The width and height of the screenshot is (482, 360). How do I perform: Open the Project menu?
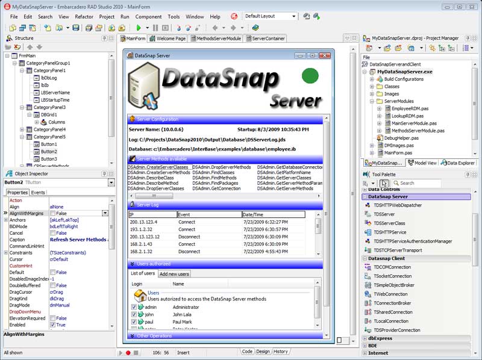point(107,17)
